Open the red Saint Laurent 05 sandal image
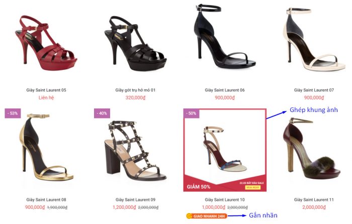The height and width of the screenshot is (224, 352). (x=46, y=43)
